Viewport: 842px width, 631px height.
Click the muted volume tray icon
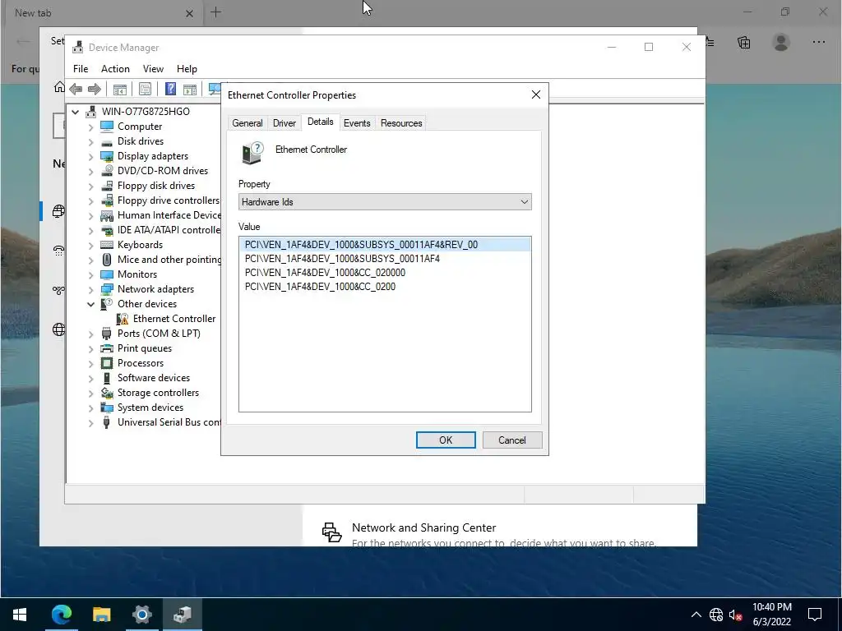click(x=735, y=615)
